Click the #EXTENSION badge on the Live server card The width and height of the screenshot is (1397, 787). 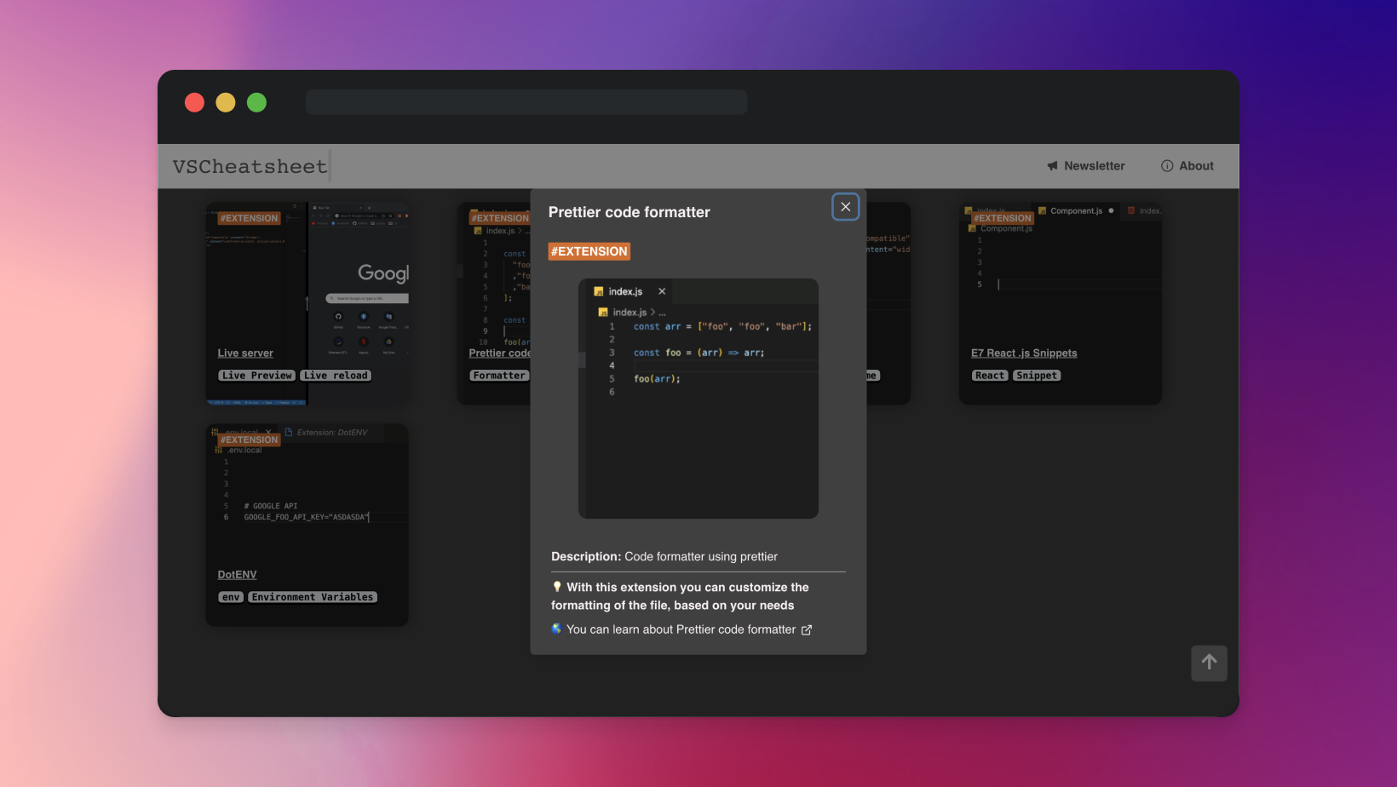coord(249,218)
